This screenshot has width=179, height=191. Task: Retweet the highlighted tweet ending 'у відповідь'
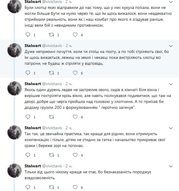tap(51, 73)
